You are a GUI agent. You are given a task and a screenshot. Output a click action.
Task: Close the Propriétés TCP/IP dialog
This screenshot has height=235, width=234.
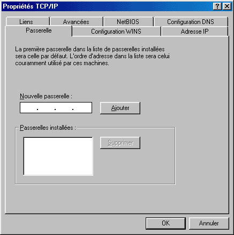(x=227, y=6)
